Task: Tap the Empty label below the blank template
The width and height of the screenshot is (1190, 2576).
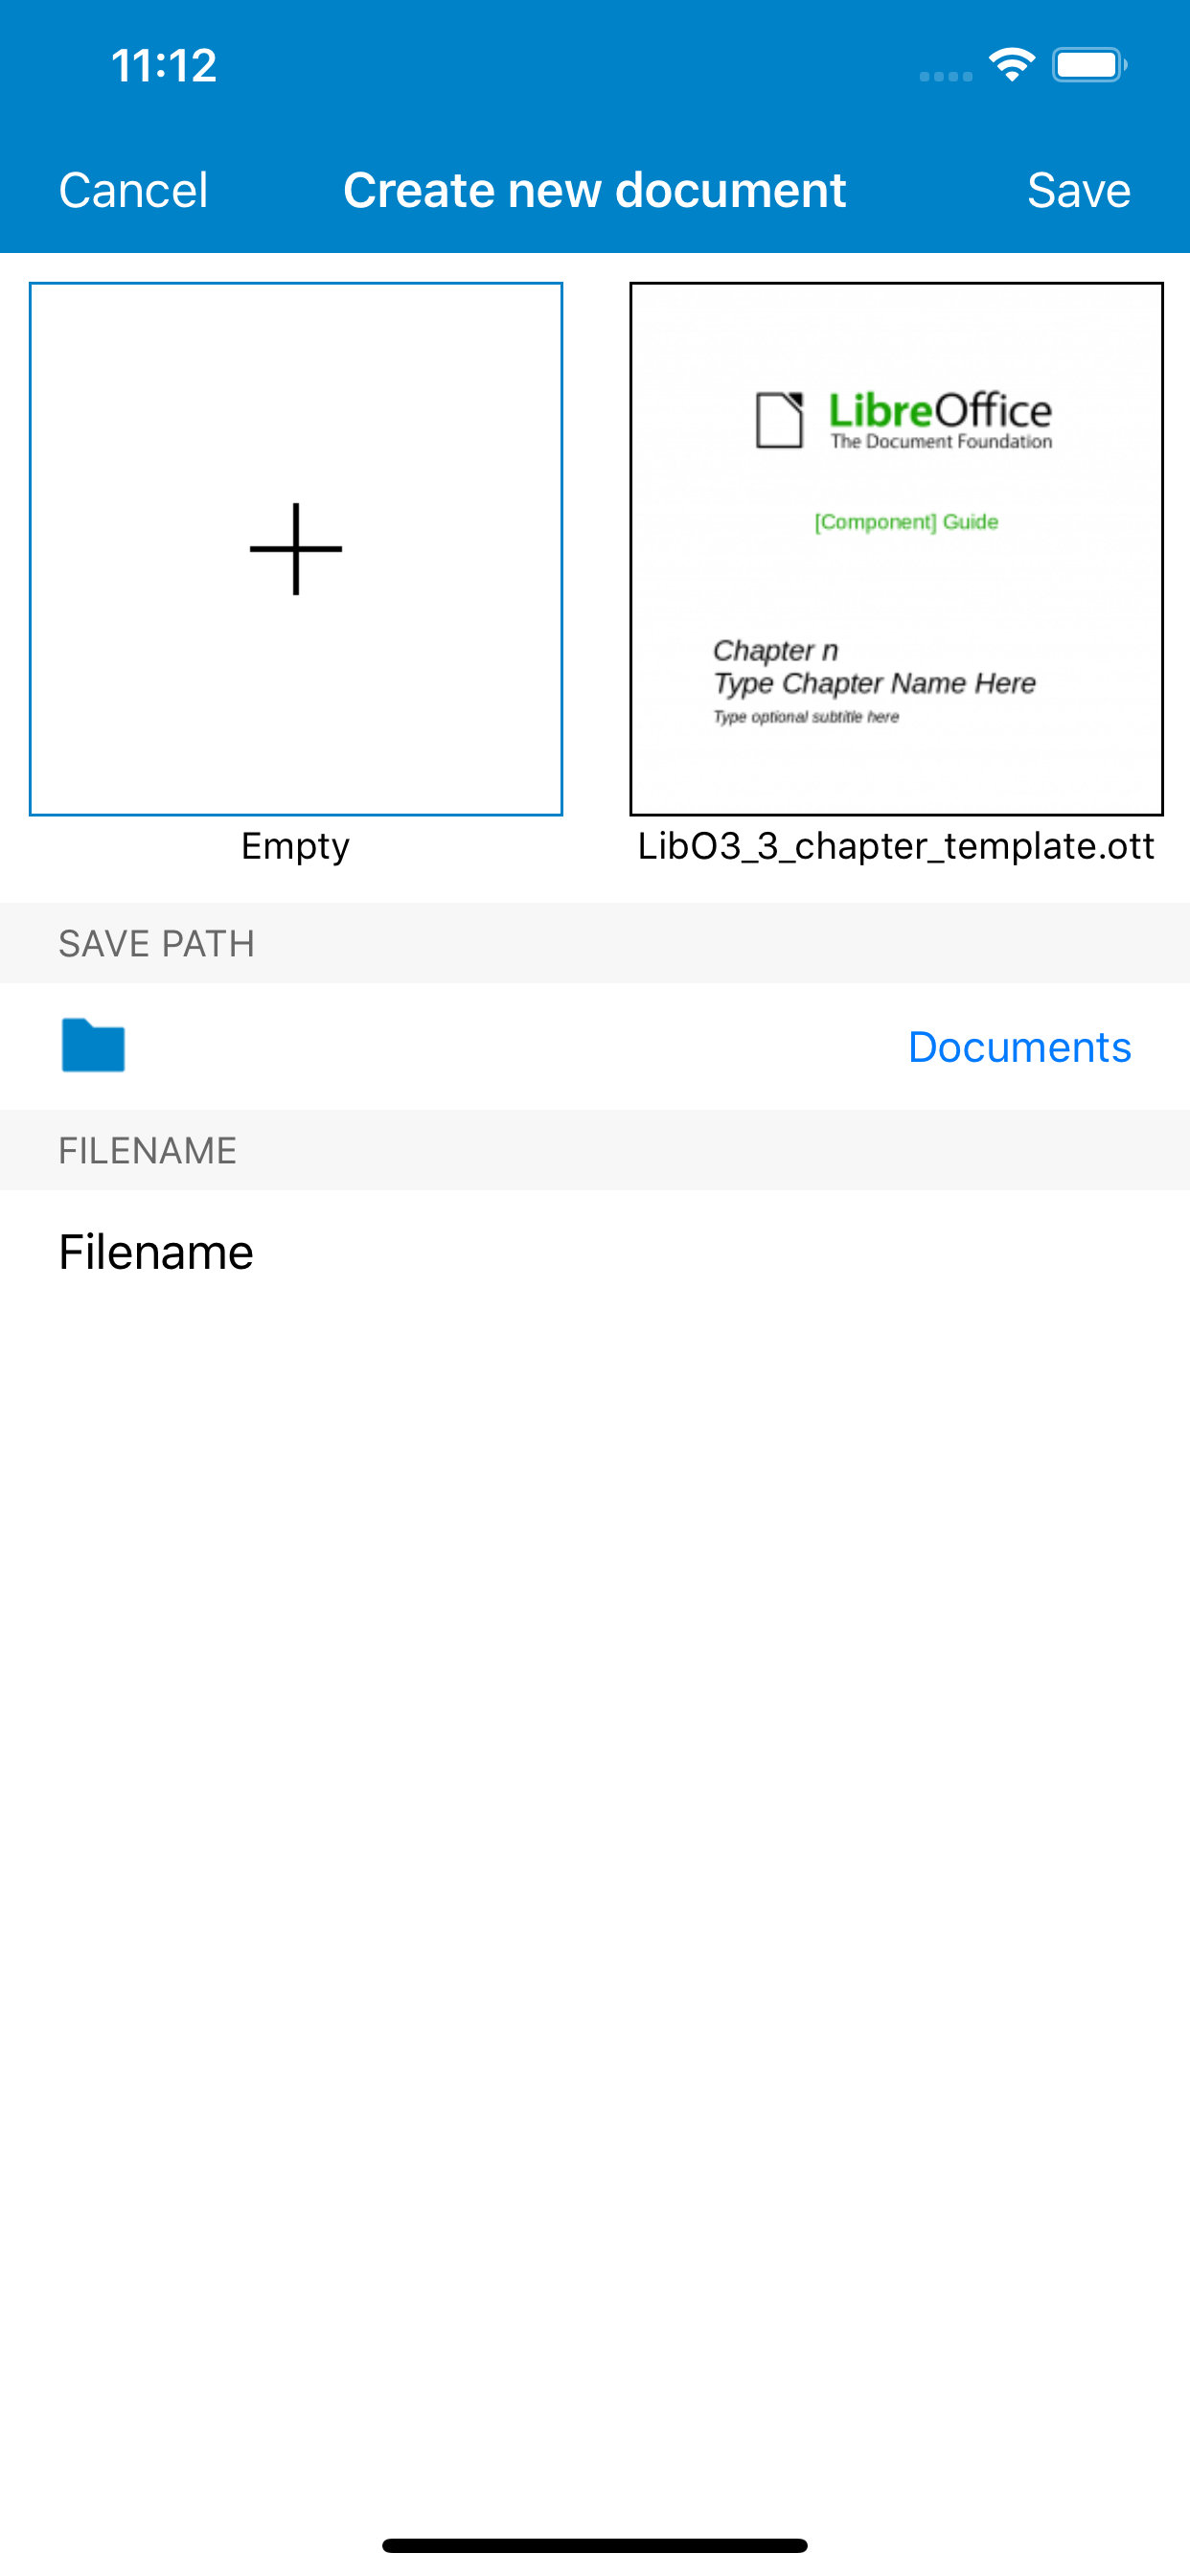Action: coord(294,845)
